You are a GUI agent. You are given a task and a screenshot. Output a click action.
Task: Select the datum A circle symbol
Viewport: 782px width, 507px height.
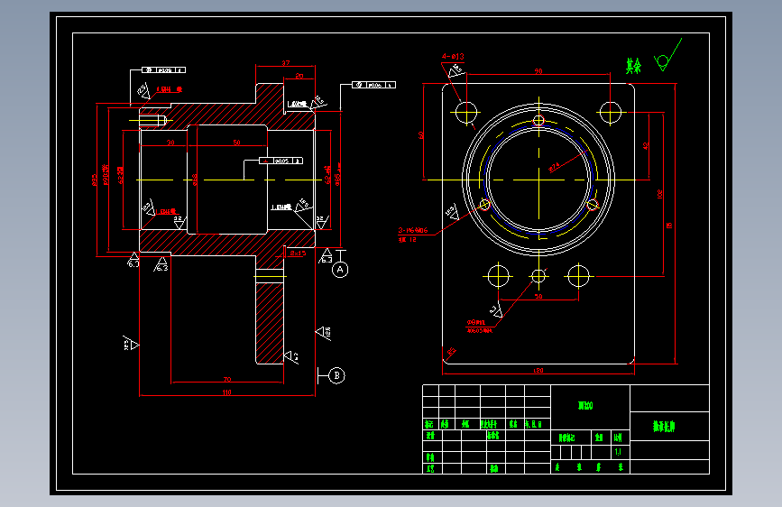pos(340,270)
